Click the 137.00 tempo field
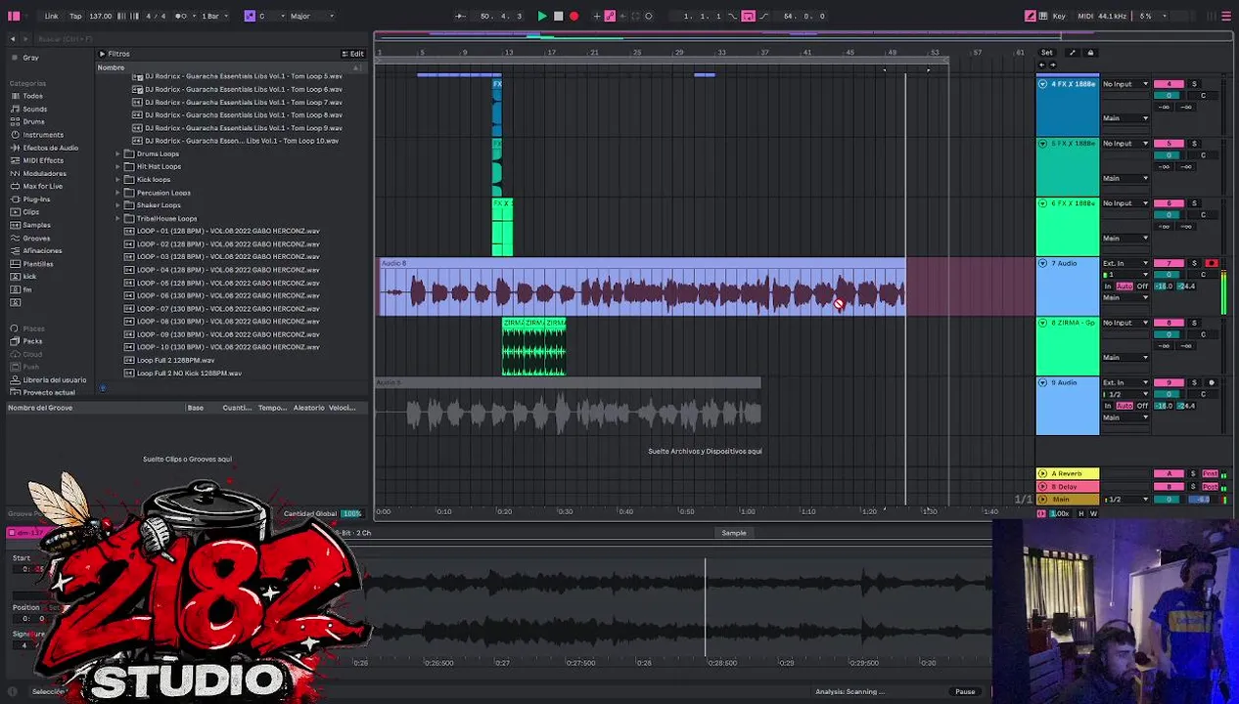This screenshot has height=704, width=1239. (101, 16)
